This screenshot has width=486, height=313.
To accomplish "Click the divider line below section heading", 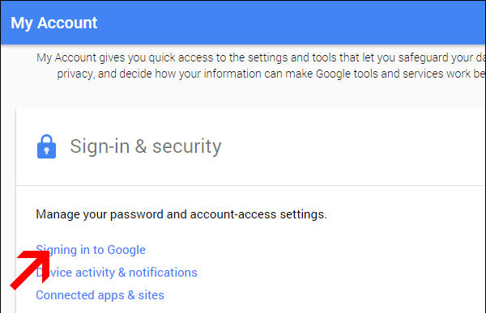I will coord(250,186).
